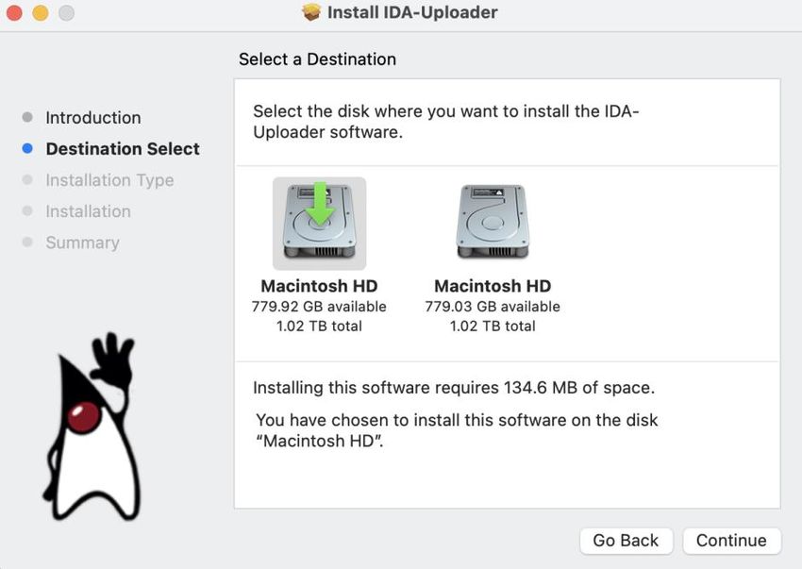Click the Installation step label
The image size is (802, 569).
point(88,211)
